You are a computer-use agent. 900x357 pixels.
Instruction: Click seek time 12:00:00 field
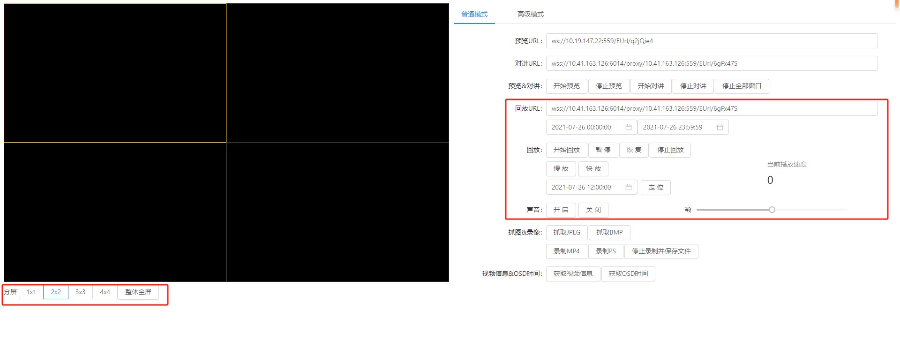(592, 187)
